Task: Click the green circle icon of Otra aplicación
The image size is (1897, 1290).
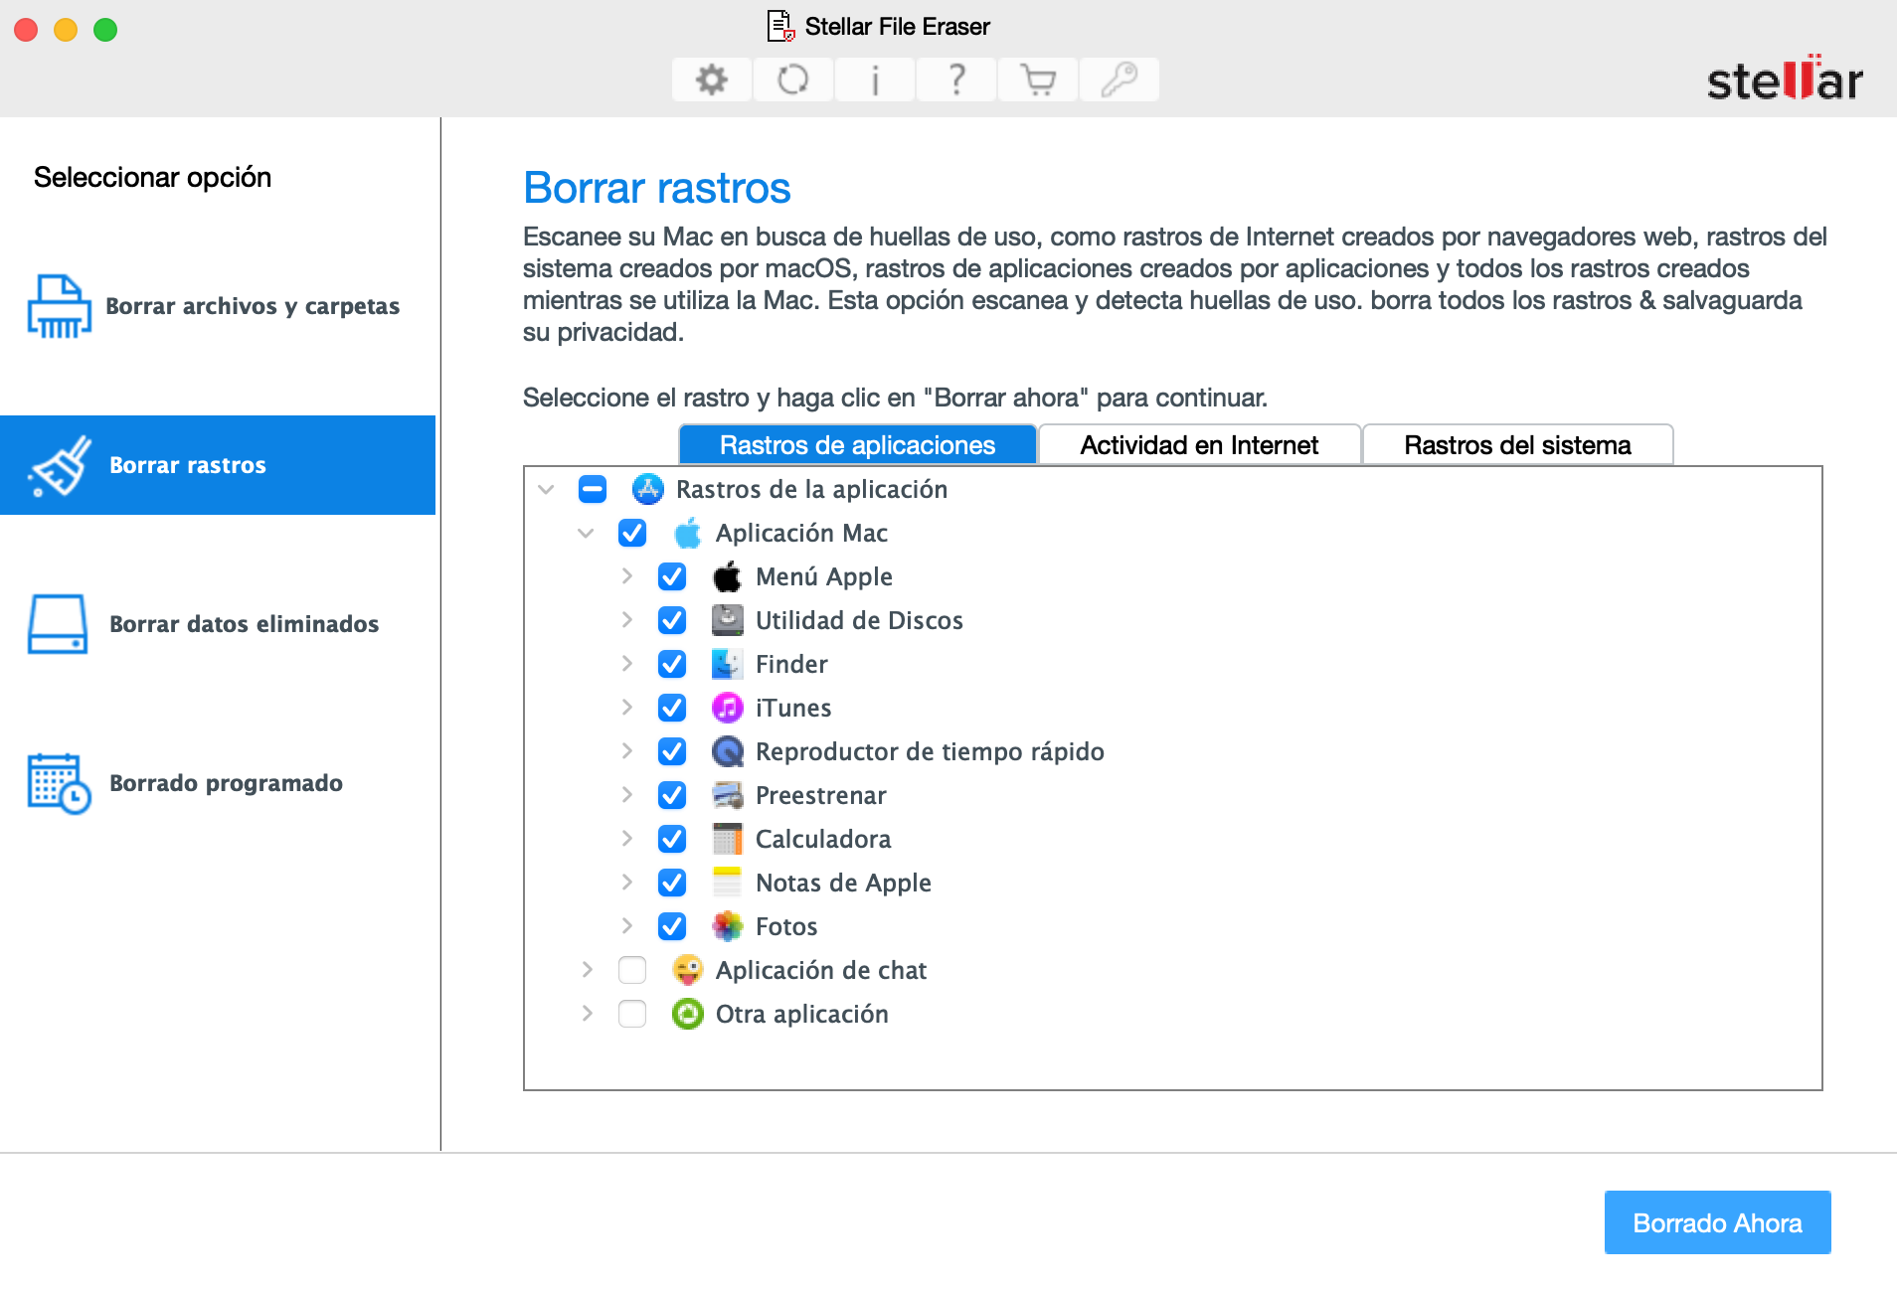Action: (x=688, y=1014)
